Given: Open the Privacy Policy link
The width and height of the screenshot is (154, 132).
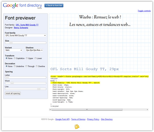Looking at the screenshot, I should [93, 119].
